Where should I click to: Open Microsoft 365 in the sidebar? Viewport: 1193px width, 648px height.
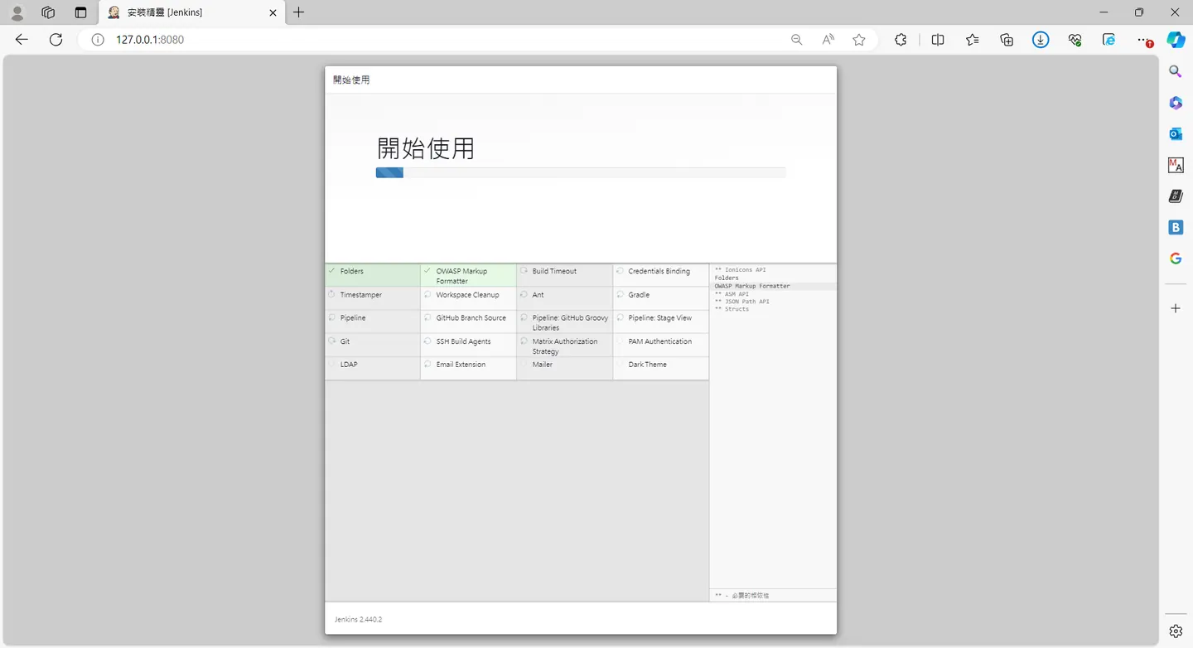[1176, 103]
